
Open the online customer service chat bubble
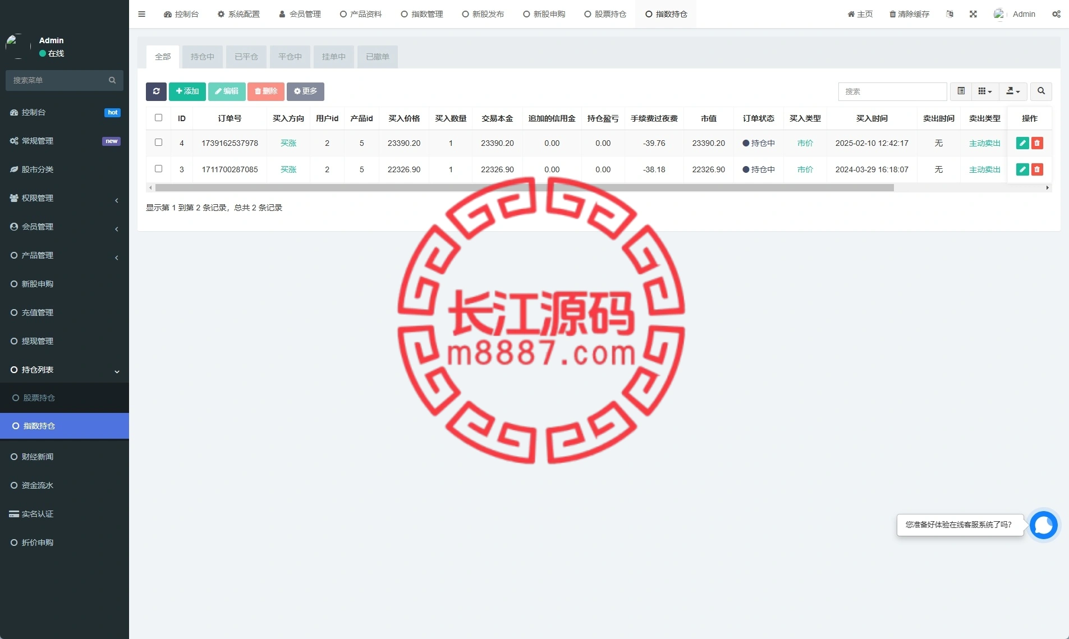[1043, 525]
